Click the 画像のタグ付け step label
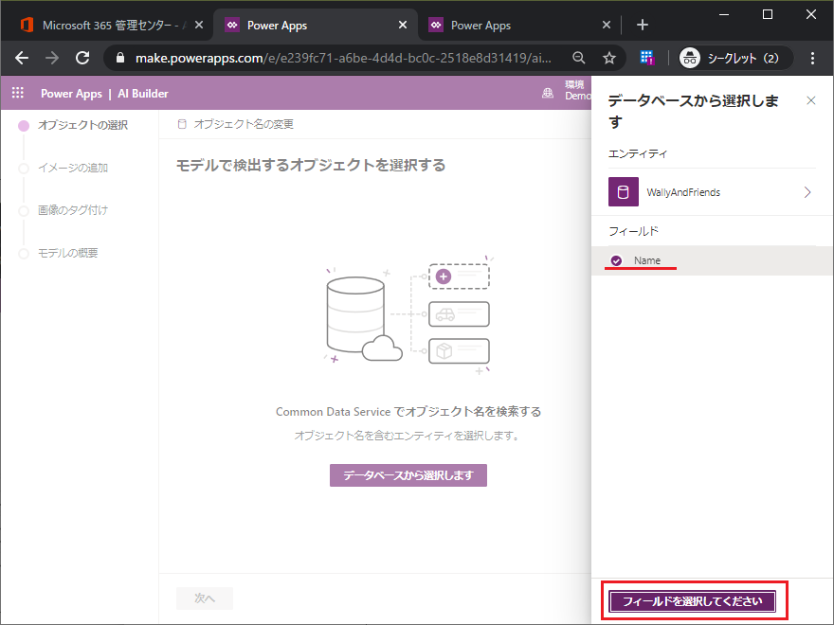The width and height of the screenshot is (834, 625). [72, 210]
